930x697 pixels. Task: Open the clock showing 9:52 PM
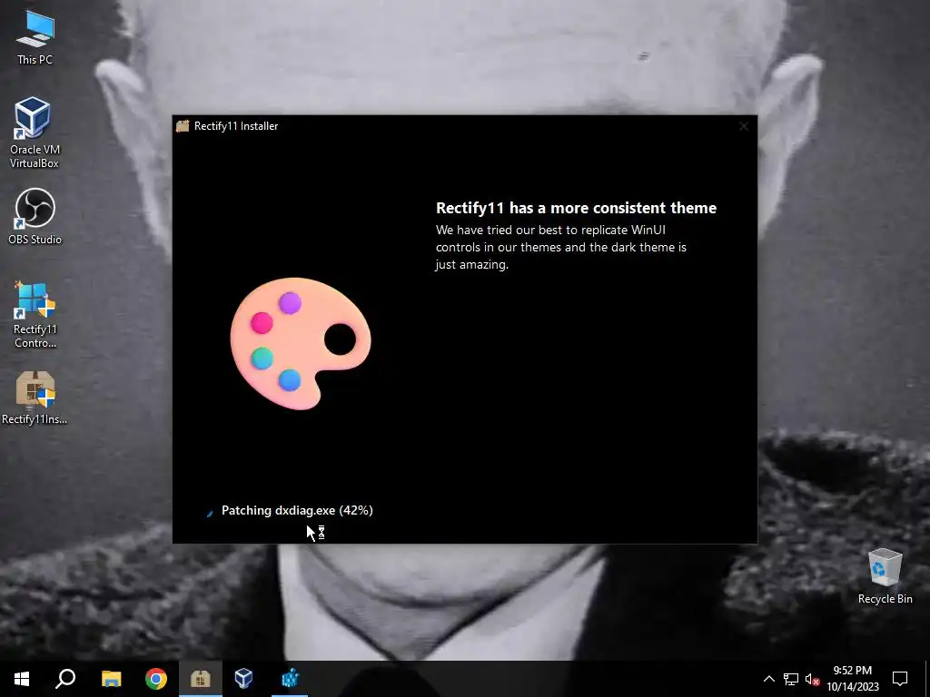tap(852, 679)
